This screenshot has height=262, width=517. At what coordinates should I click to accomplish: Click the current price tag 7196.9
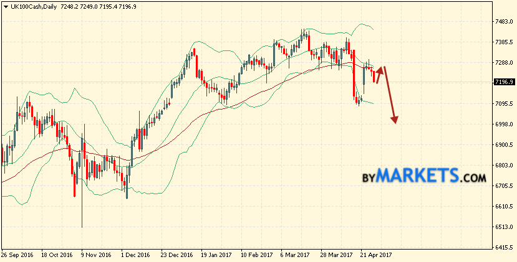(x=503, y=82)
